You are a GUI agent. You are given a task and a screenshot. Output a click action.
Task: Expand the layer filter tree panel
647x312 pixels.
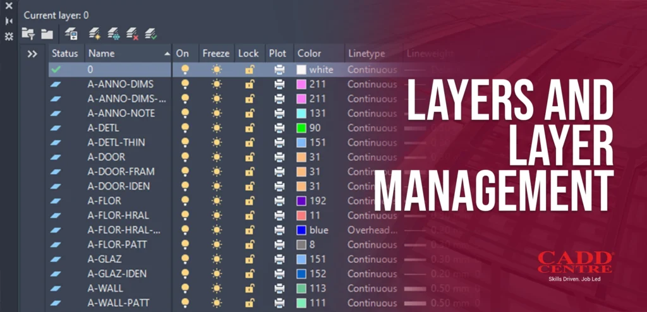33,54
